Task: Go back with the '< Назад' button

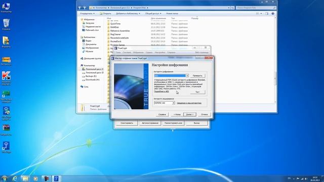Action: pyautogui.click(x=177, y=114)
